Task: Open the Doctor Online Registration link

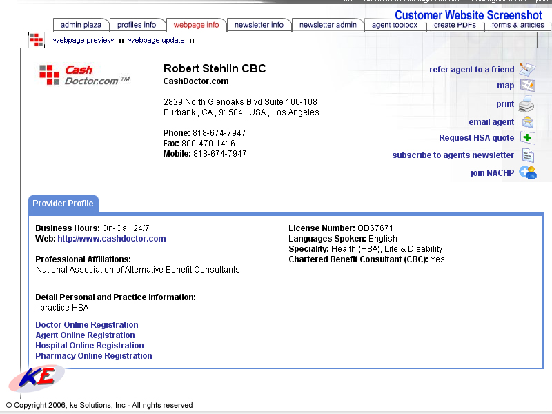Action: (87, 325)
